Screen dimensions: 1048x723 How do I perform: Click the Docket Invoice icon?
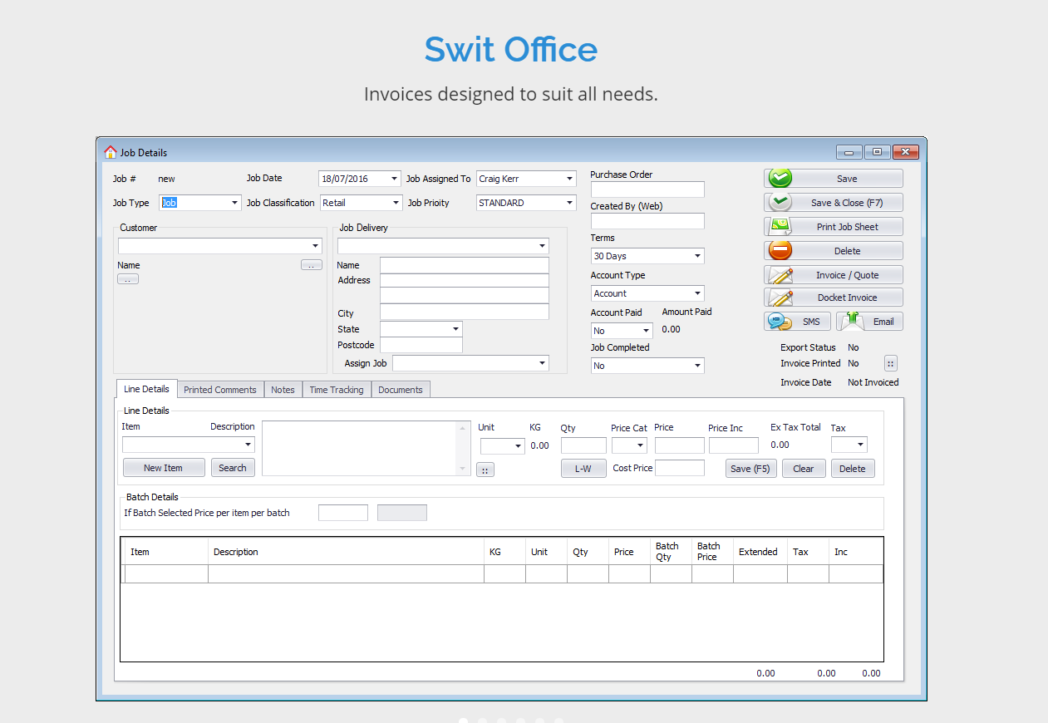click(x=780, y=298)
